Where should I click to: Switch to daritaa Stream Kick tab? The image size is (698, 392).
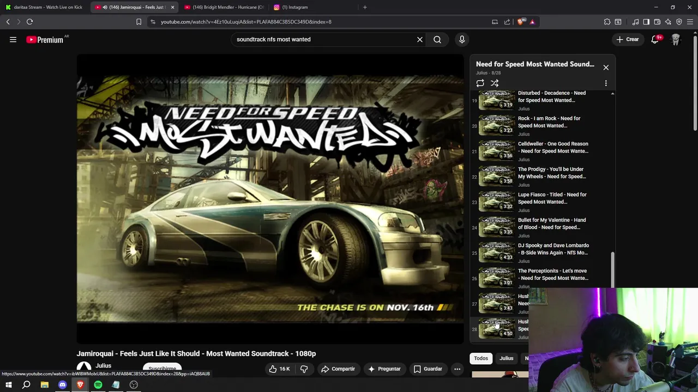tap(44, 7)
